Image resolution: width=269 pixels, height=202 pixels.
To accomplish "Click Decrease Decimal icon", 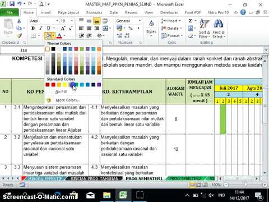I will click(127, 35).
